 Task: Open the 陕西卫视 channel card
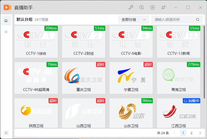click(36, 113)
